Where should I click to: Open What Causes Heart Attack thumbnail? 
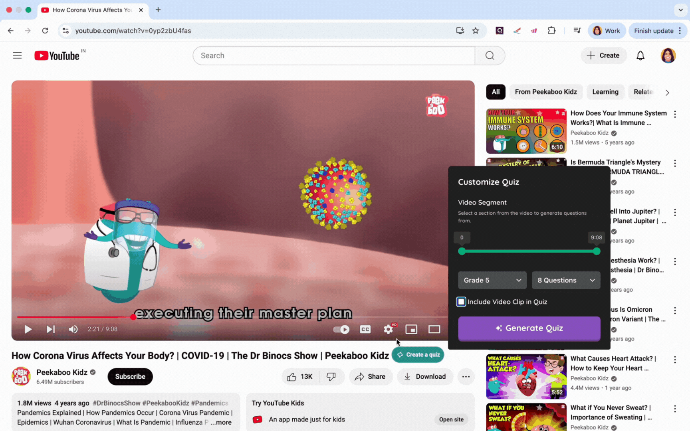coord(526,376)
